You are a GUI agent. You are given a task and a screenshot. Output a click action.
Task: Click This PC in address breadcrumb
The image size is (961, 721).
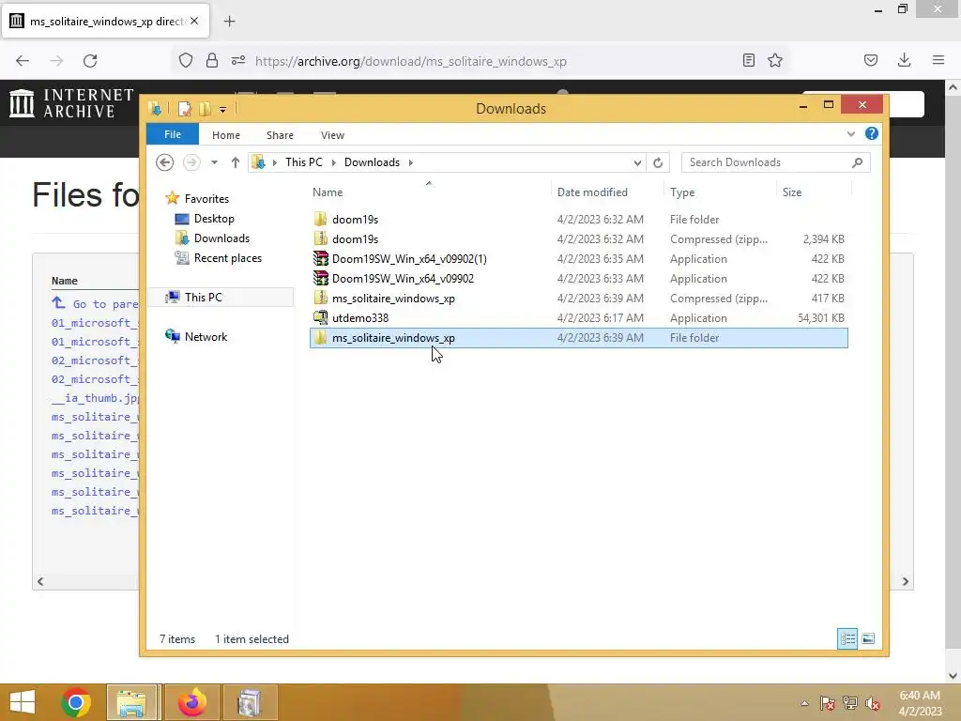303,162
